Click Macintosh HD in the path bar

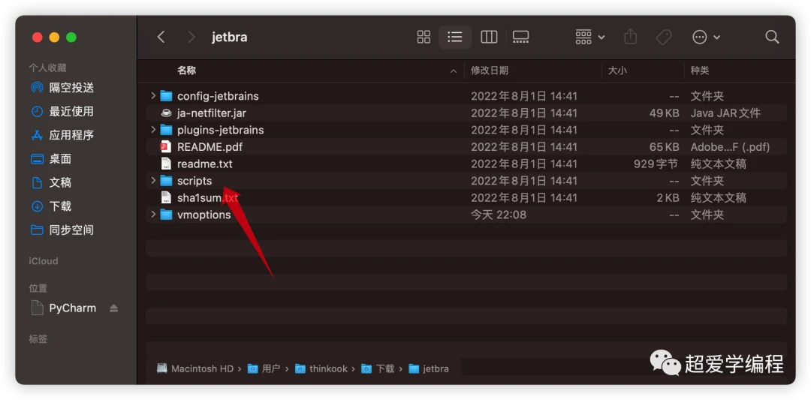[195, 368]
